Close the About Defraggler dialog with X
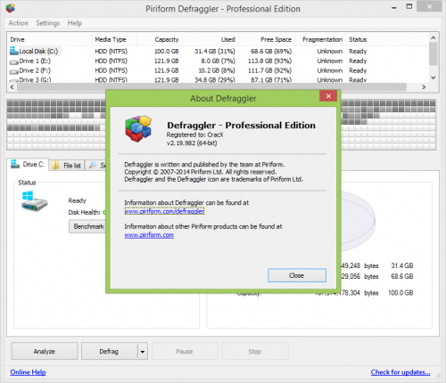Viewport: 446px width, 383px height. point(328,96)
